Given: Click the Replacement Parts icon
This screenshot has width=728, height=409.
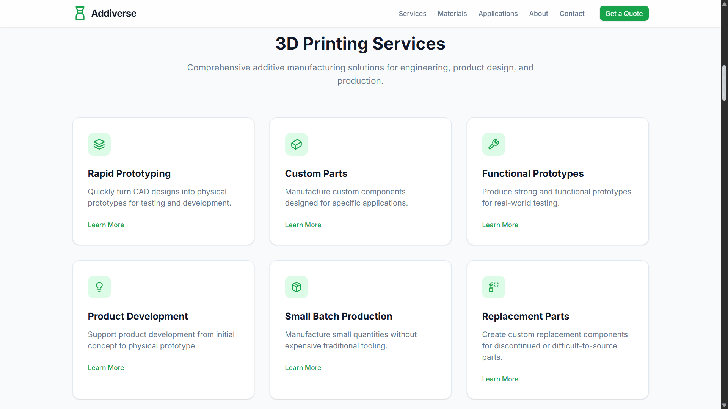Looking at the screenshot, I should click(494, 287).
